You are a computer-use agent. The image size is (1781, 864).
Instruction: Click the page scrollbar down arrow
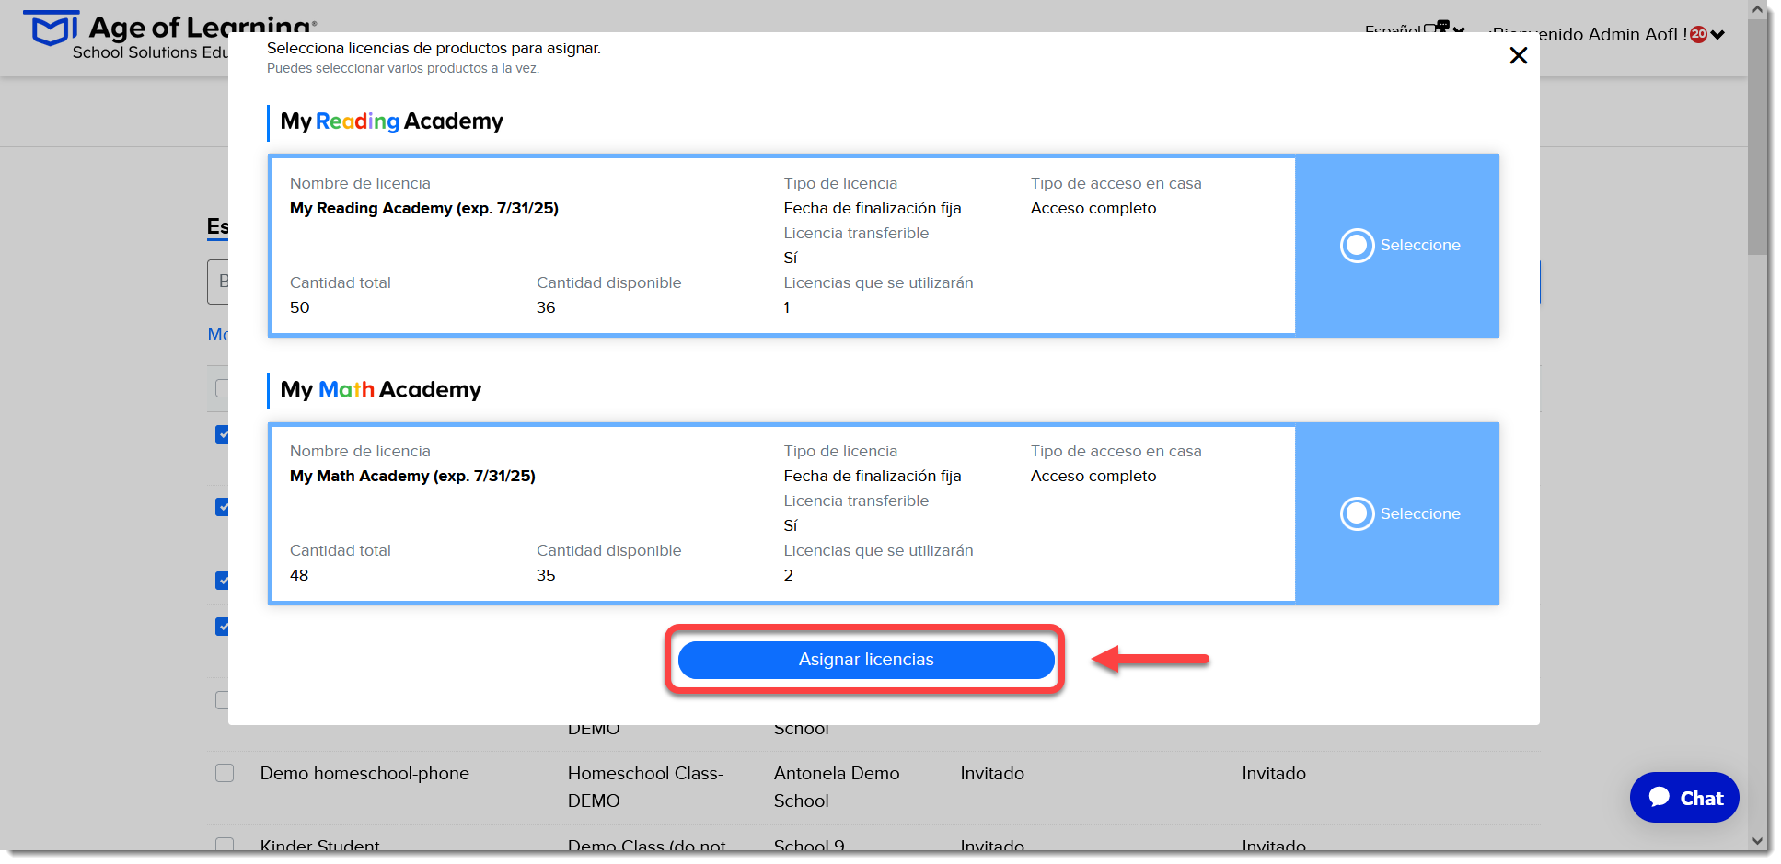click(x=1758, y=841)
